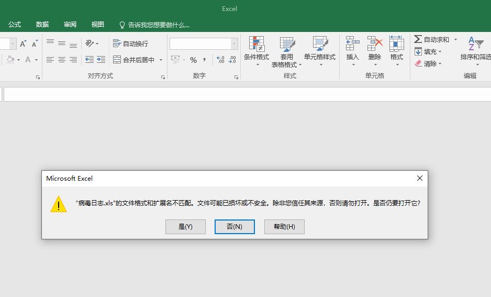Expand the 自动求和 dropdown arrow
This screenshot has width=491, height=297.
click(455, 39)
